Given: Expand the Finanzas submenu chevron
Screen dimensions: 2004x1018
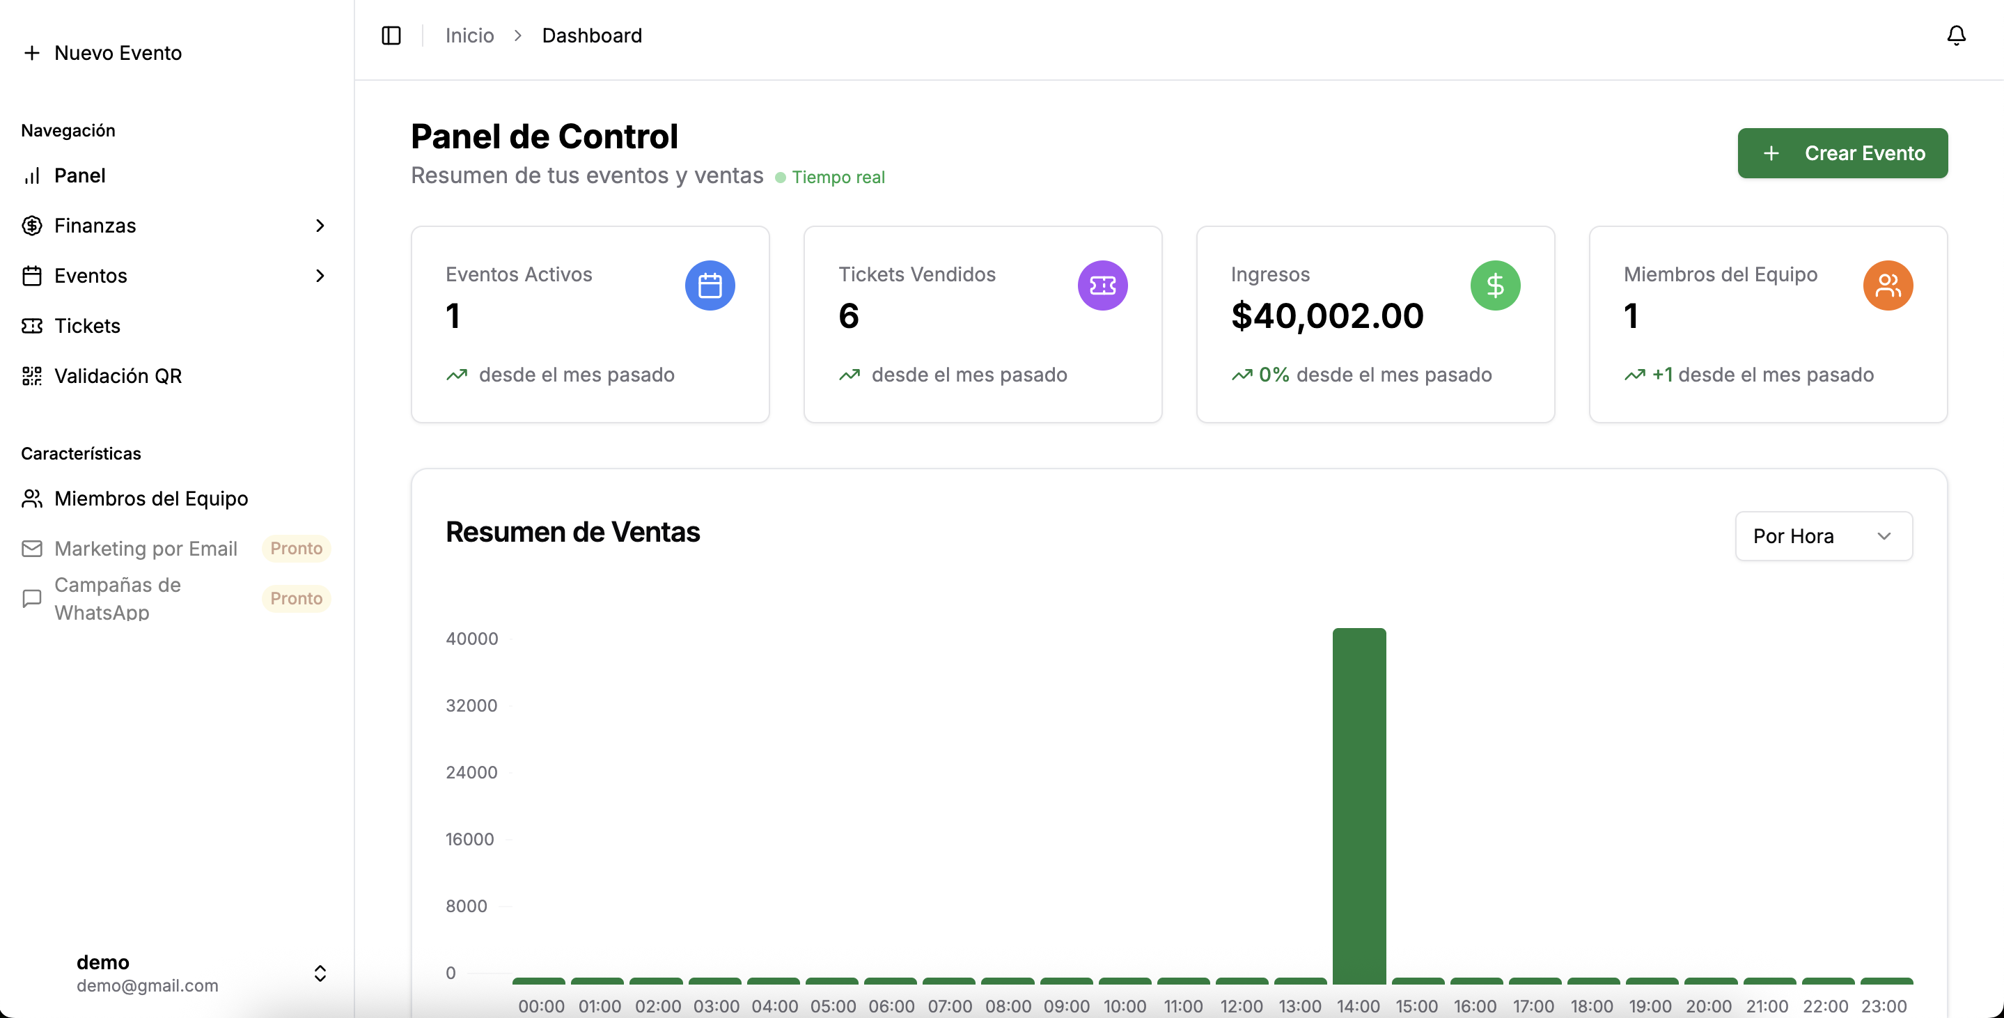Looking at the screenshot, I should coord(320,226).
